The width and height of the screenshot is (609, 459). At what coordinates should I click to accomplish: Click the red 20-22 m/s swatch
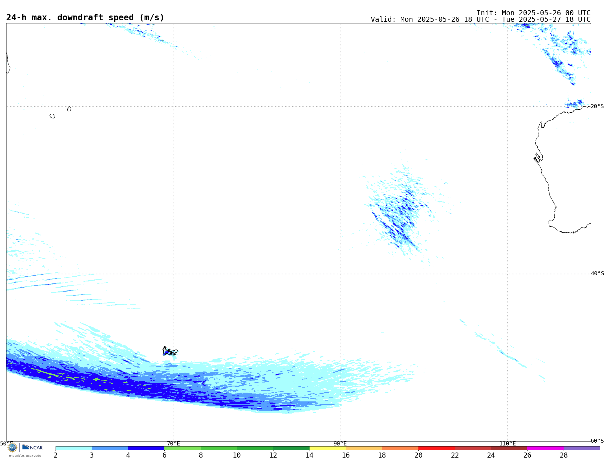tap(437, 448)
